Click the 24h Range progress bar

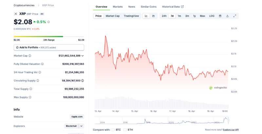point(49,37)
